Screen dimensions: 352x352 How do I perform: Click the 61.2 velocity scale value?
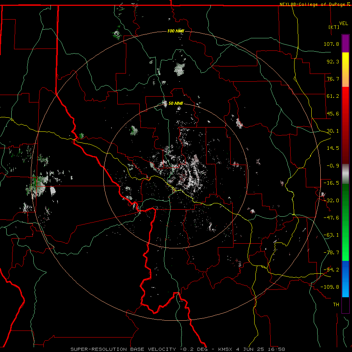(333, 96)
